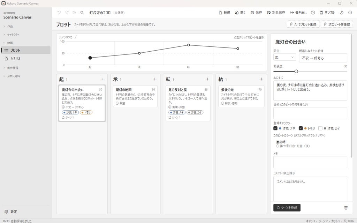357x223 pixels.
Task: Uncheck the 汐見 ナギ character checkbox
Action: (275, 128)
